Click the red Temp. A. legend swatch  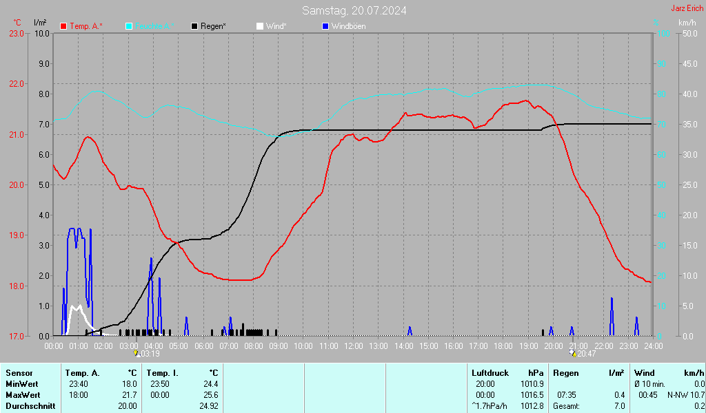tap(63, 26)
